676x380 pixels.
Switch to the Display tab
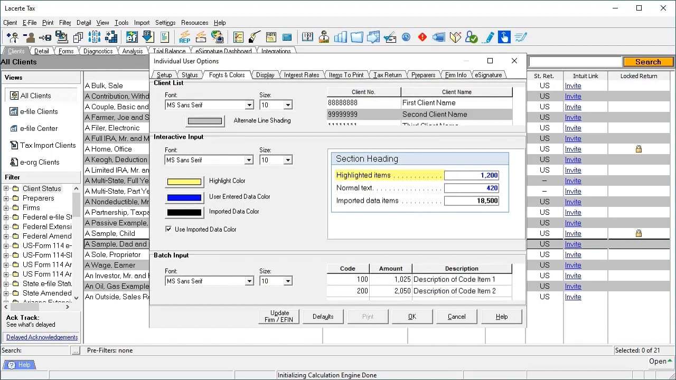[265, 75]
